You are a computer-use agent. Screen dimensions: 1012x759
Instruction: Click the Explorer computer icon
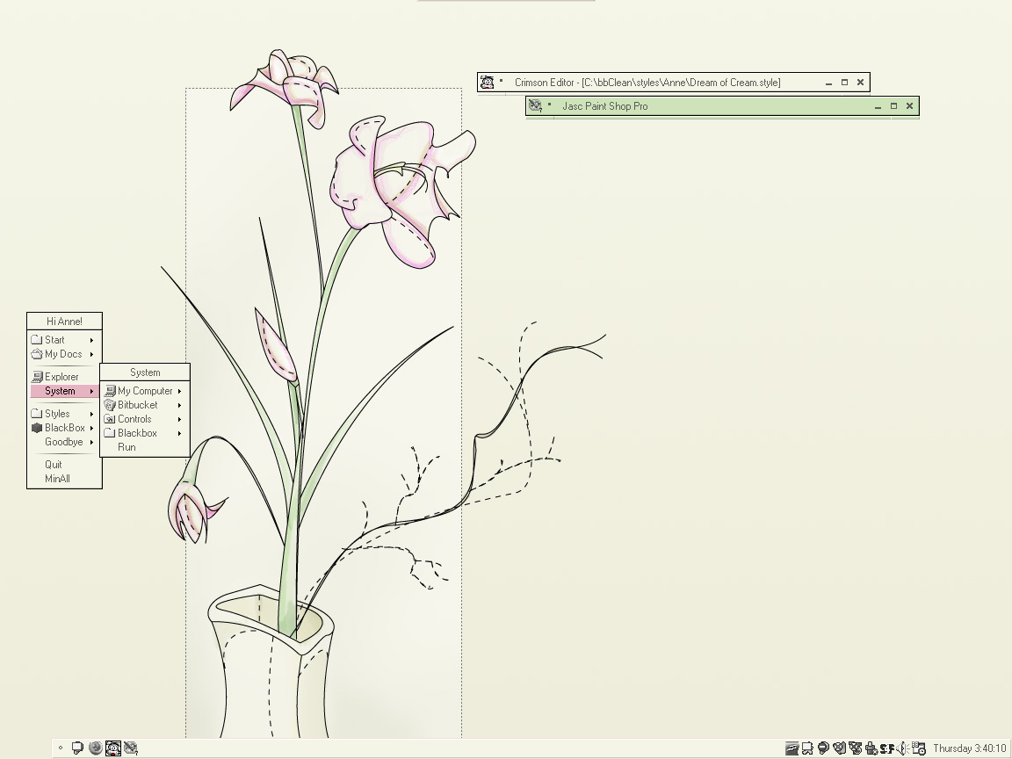coord(37,376)
